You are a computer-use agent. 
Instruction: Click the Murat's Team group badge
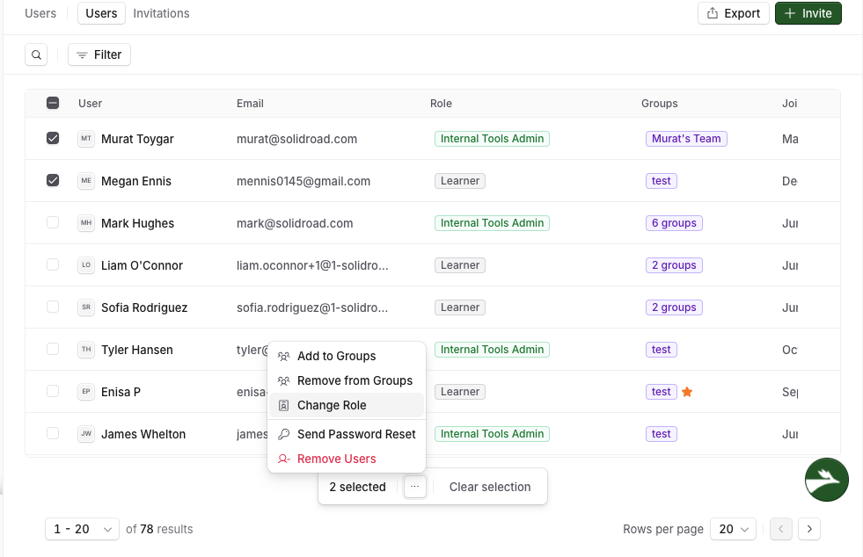(x=686, y=139)
